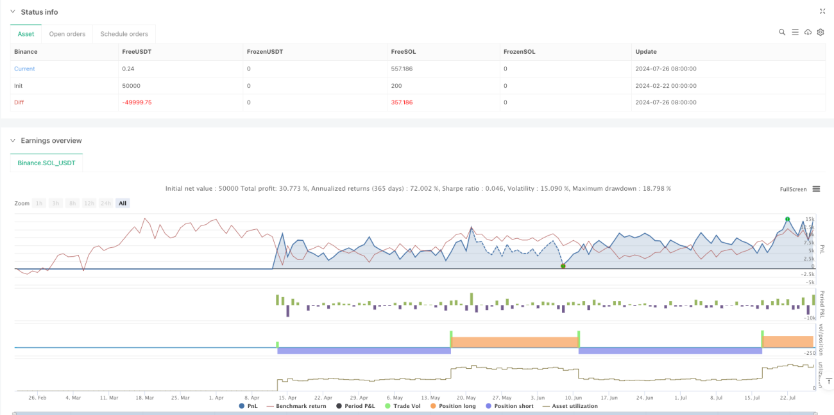Toggle the PnL series in legend

pos(250,406)
